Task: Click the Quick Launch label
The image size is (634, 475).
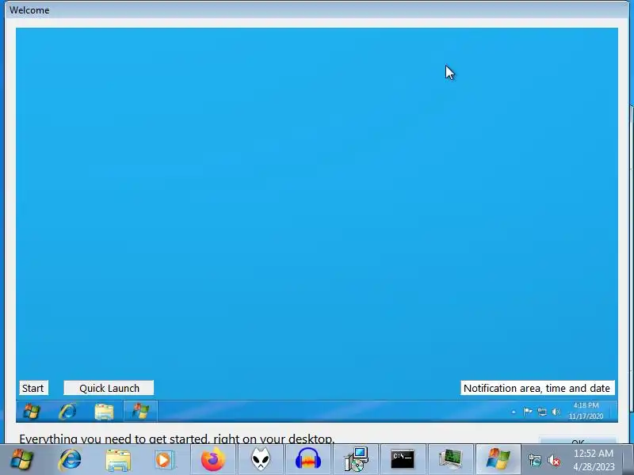Action: 109,388
